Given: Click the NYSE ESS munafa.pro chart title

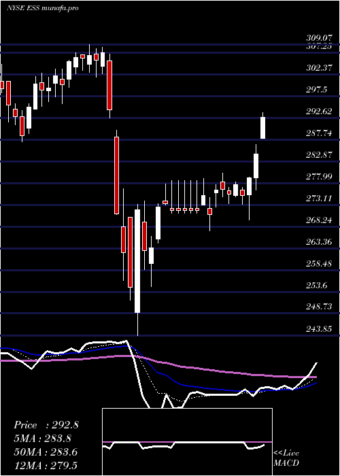Looking at the screenshot, I should pos(42,8).
